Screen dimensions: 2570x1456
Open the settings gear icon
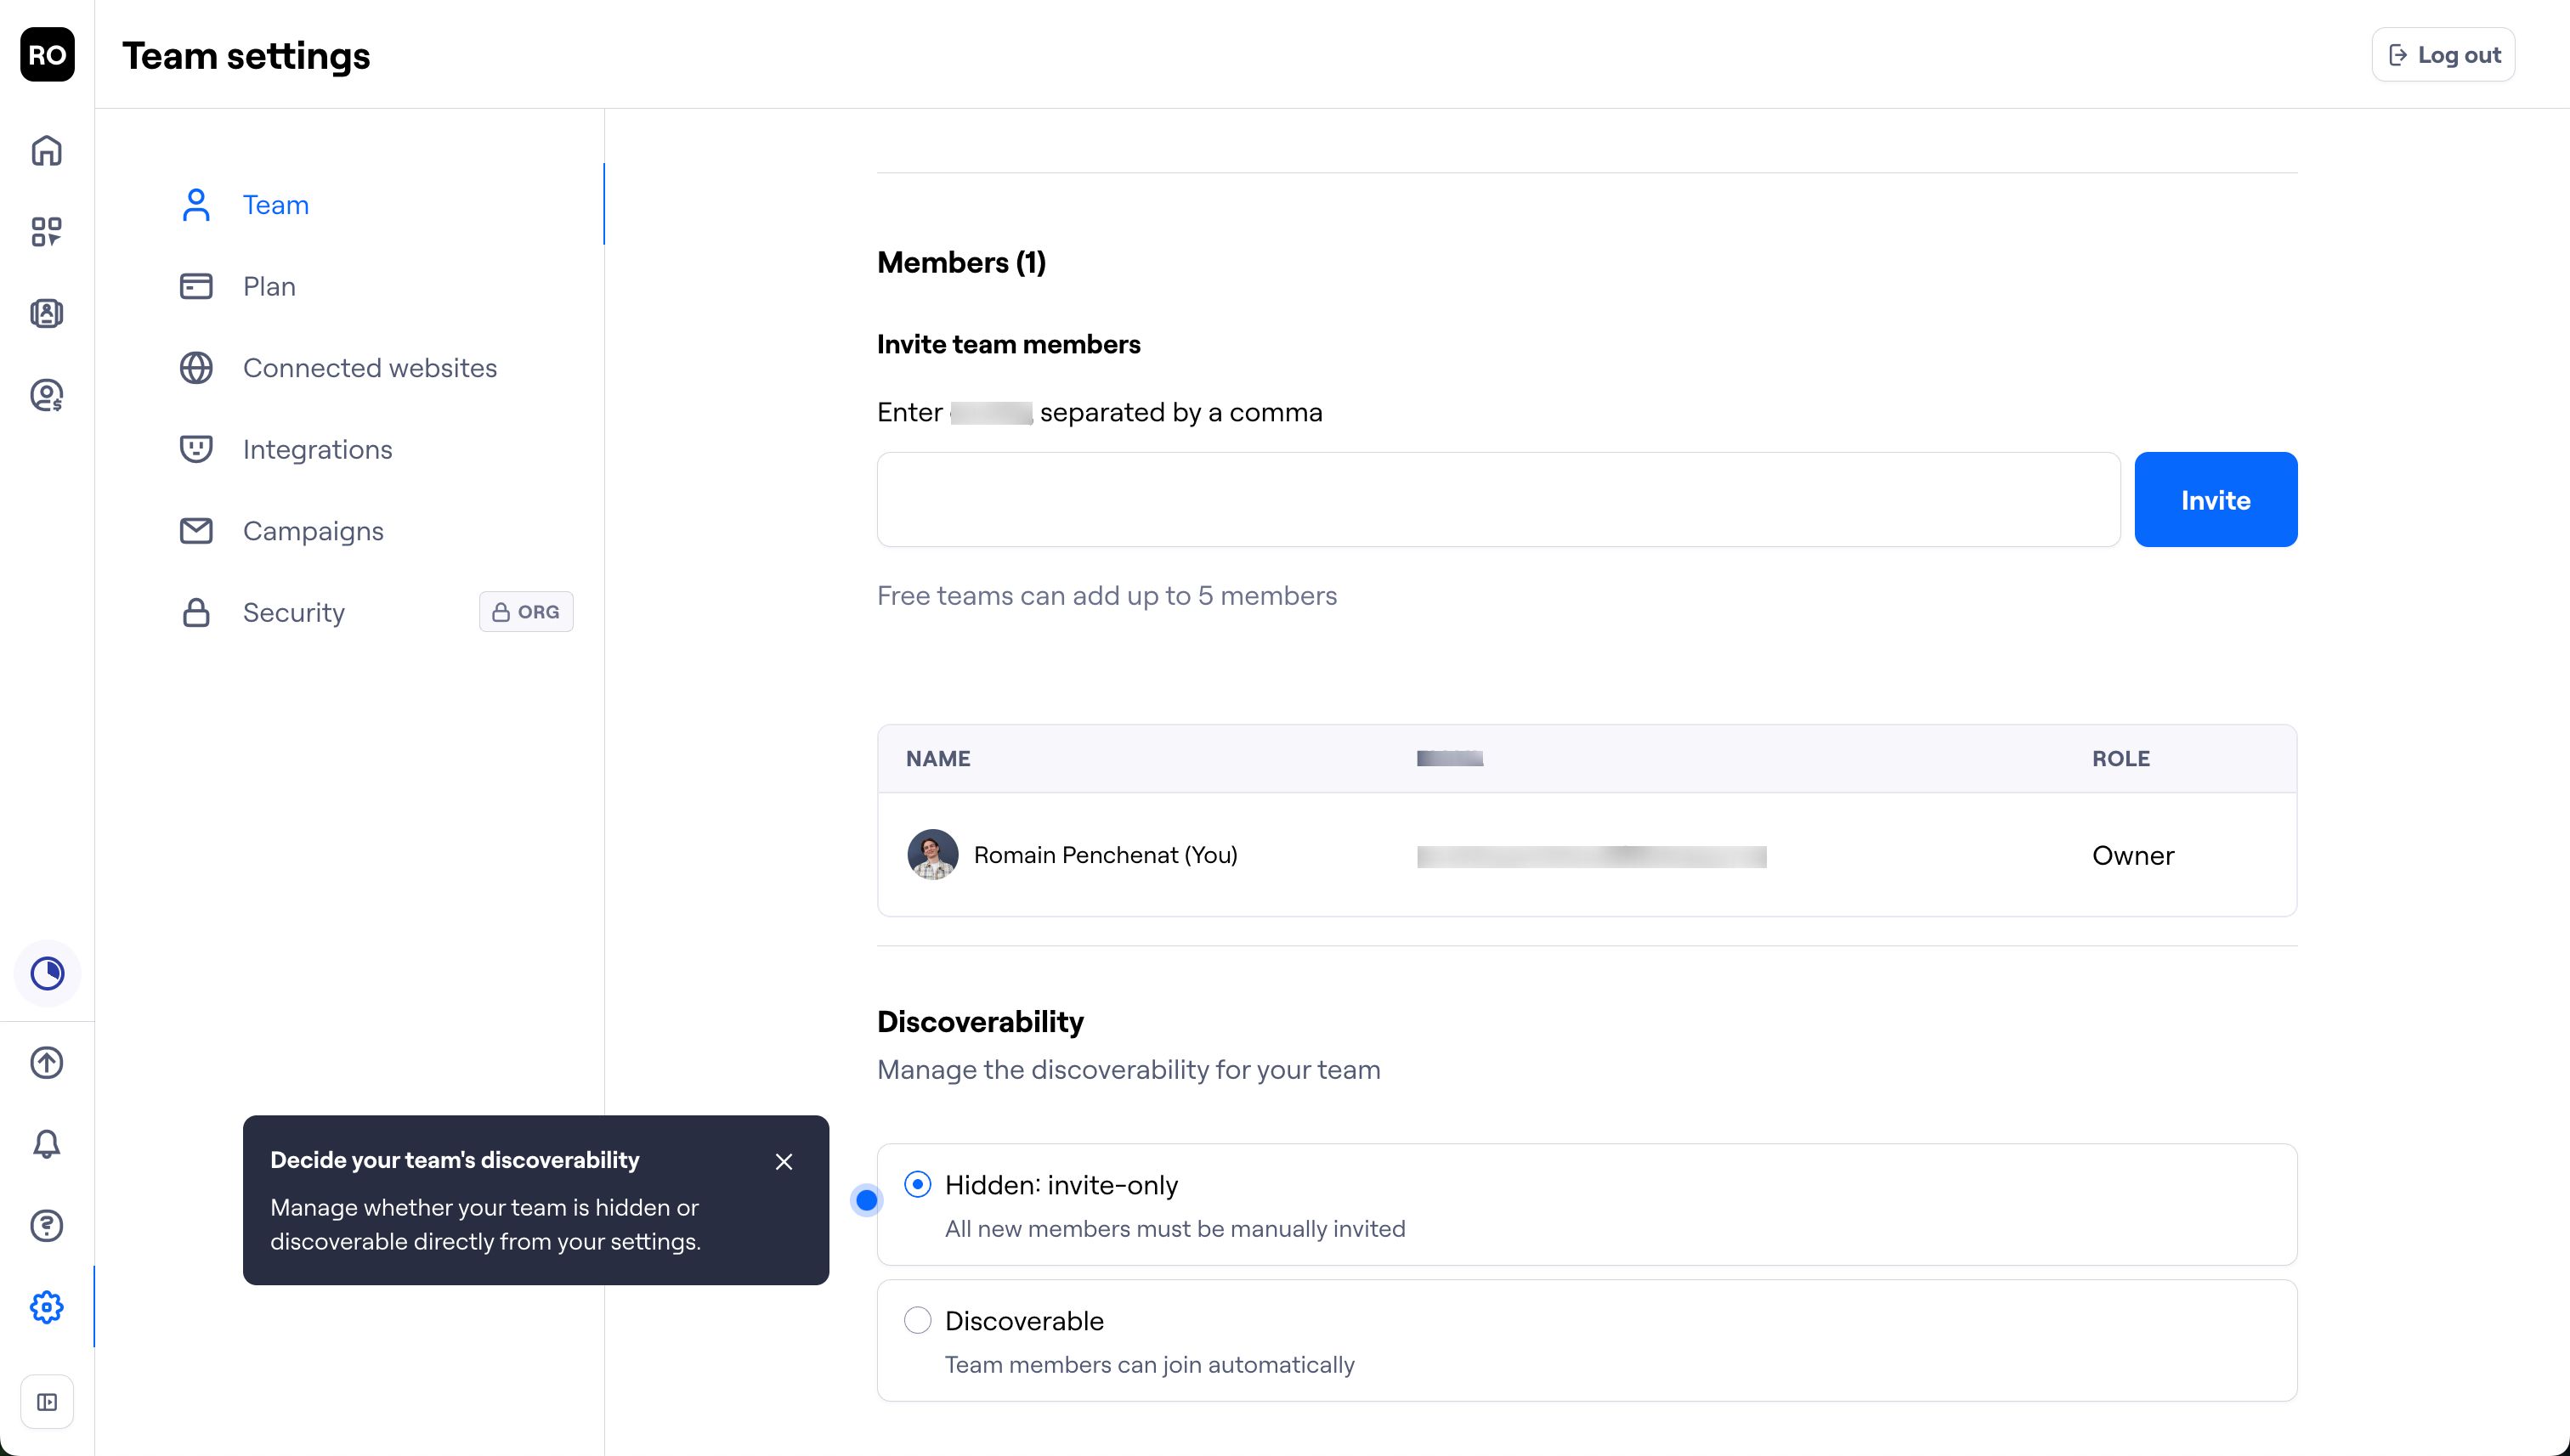tap(47, 1307)
